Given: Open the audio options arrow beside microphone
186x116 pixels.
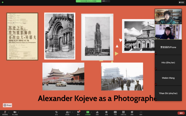Looking at the screenshot, I should (x=8, y=112).
